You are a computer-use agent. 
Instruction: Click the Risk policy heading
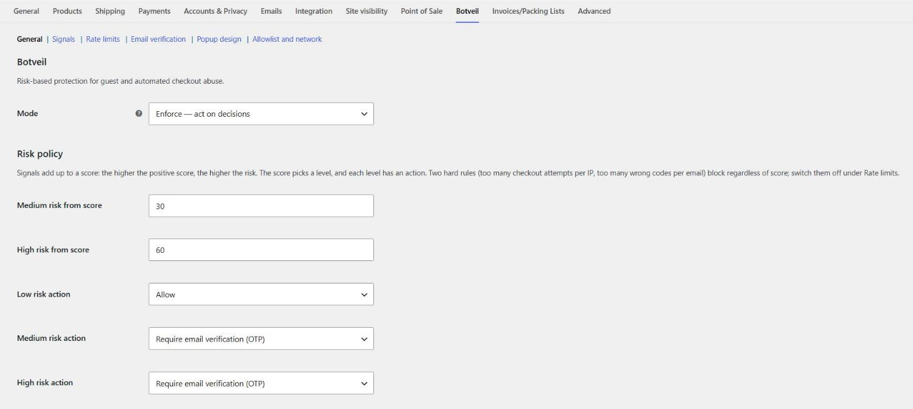point(40,154)
